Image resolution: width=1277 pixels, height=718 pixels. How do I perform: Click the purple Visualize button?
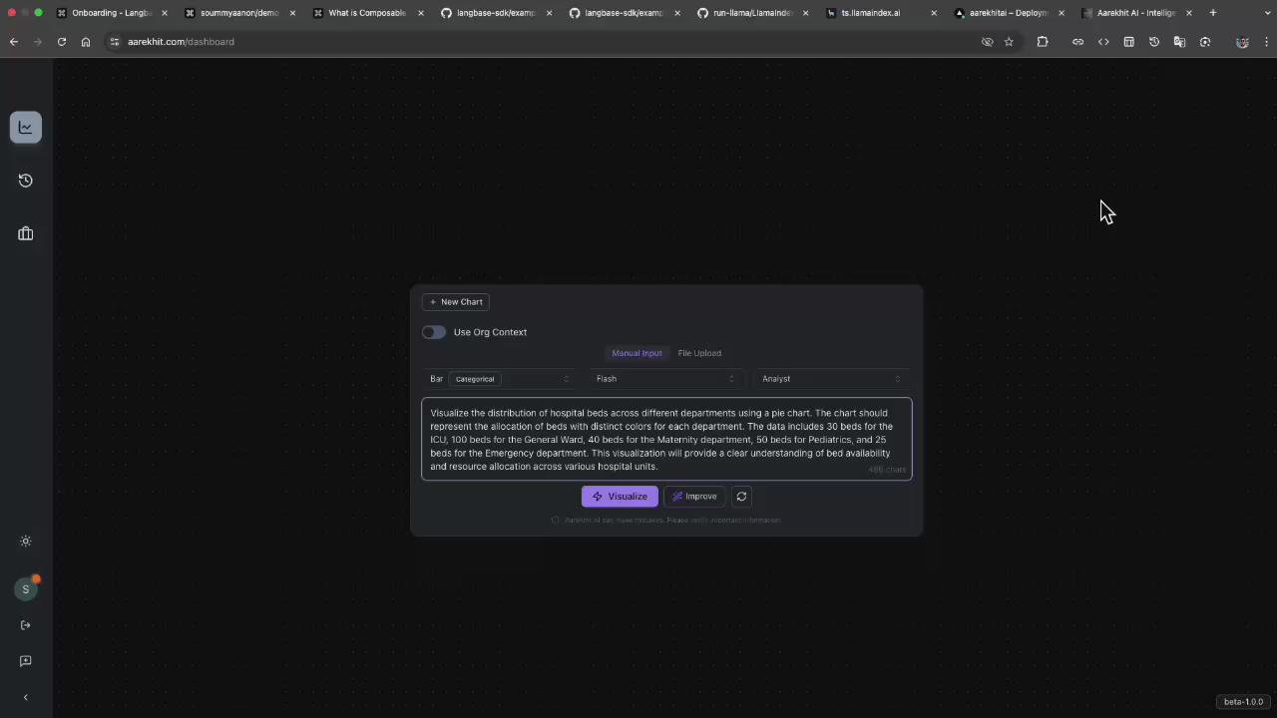[x=620, y=497]
